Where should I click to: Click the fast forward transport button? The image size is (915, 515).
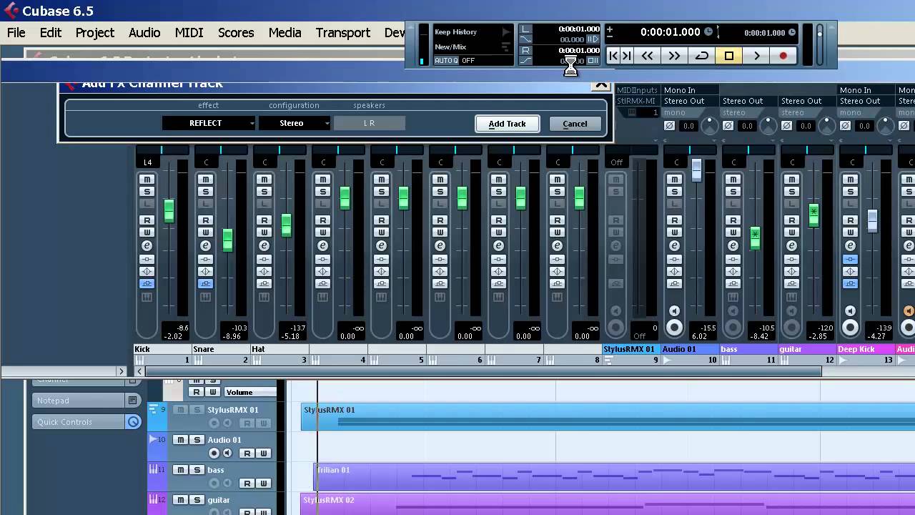click(674, 56)
